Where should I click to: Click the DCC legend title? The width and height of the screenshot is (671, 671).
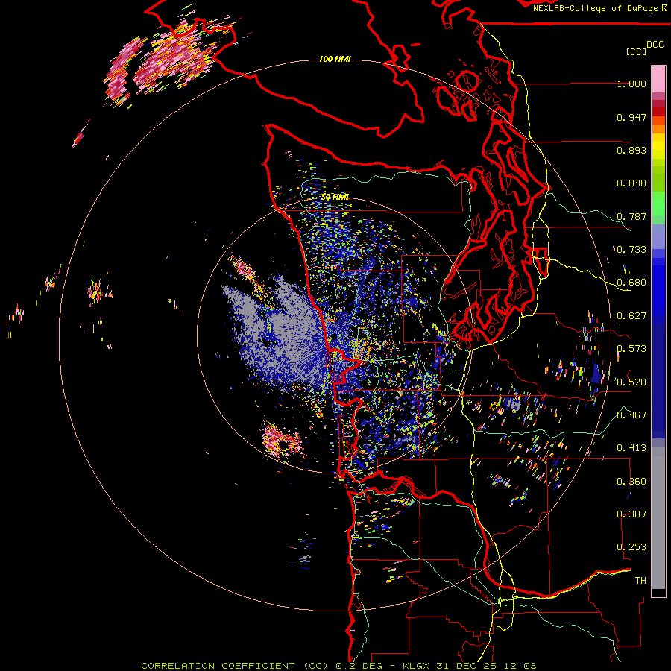[655, 45]
